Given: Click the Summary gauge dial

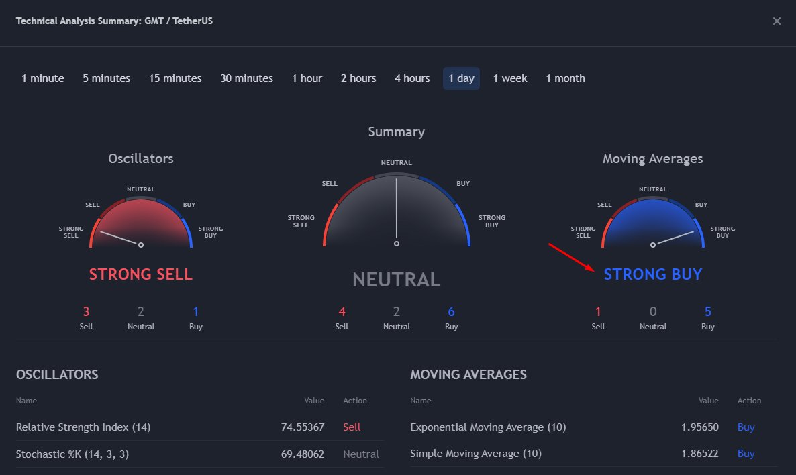Looking at the screenshot, I should click(x=397, y=210).
